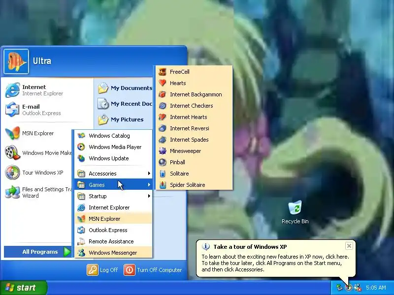
Task: Click the Windows Catalog icon
Action: click(x=81, y=136)
